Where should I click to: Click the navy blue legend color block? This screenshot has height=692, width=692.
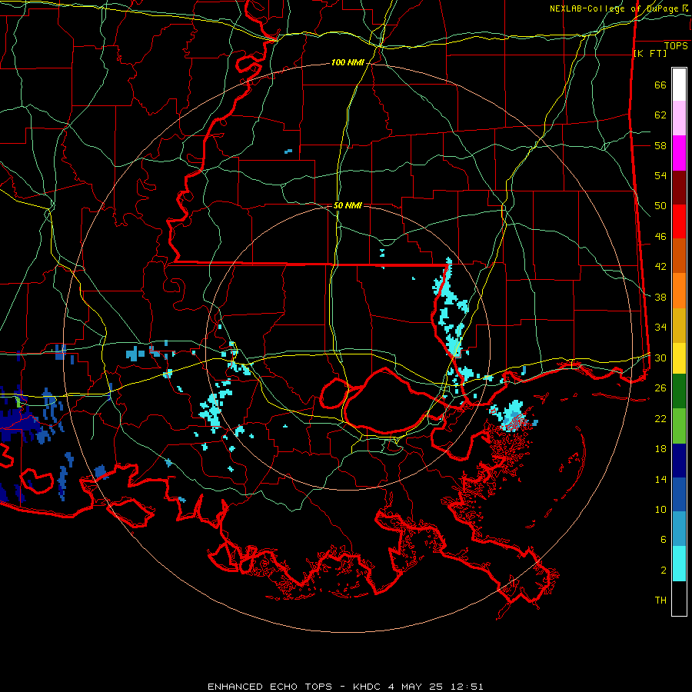[x=679, y=461]
